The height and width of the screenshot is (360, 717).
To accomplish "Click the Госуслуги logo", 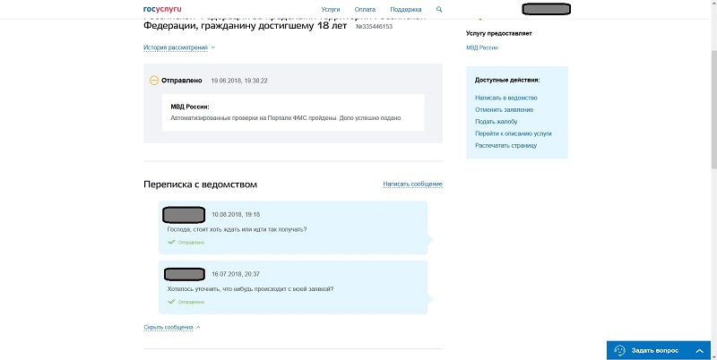I will pyautogui.click(x=162, y=8).
